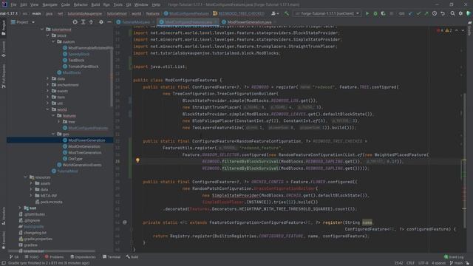473x266 pixels.
Task: Open the Refactor menu
Action: click(81, 5)
